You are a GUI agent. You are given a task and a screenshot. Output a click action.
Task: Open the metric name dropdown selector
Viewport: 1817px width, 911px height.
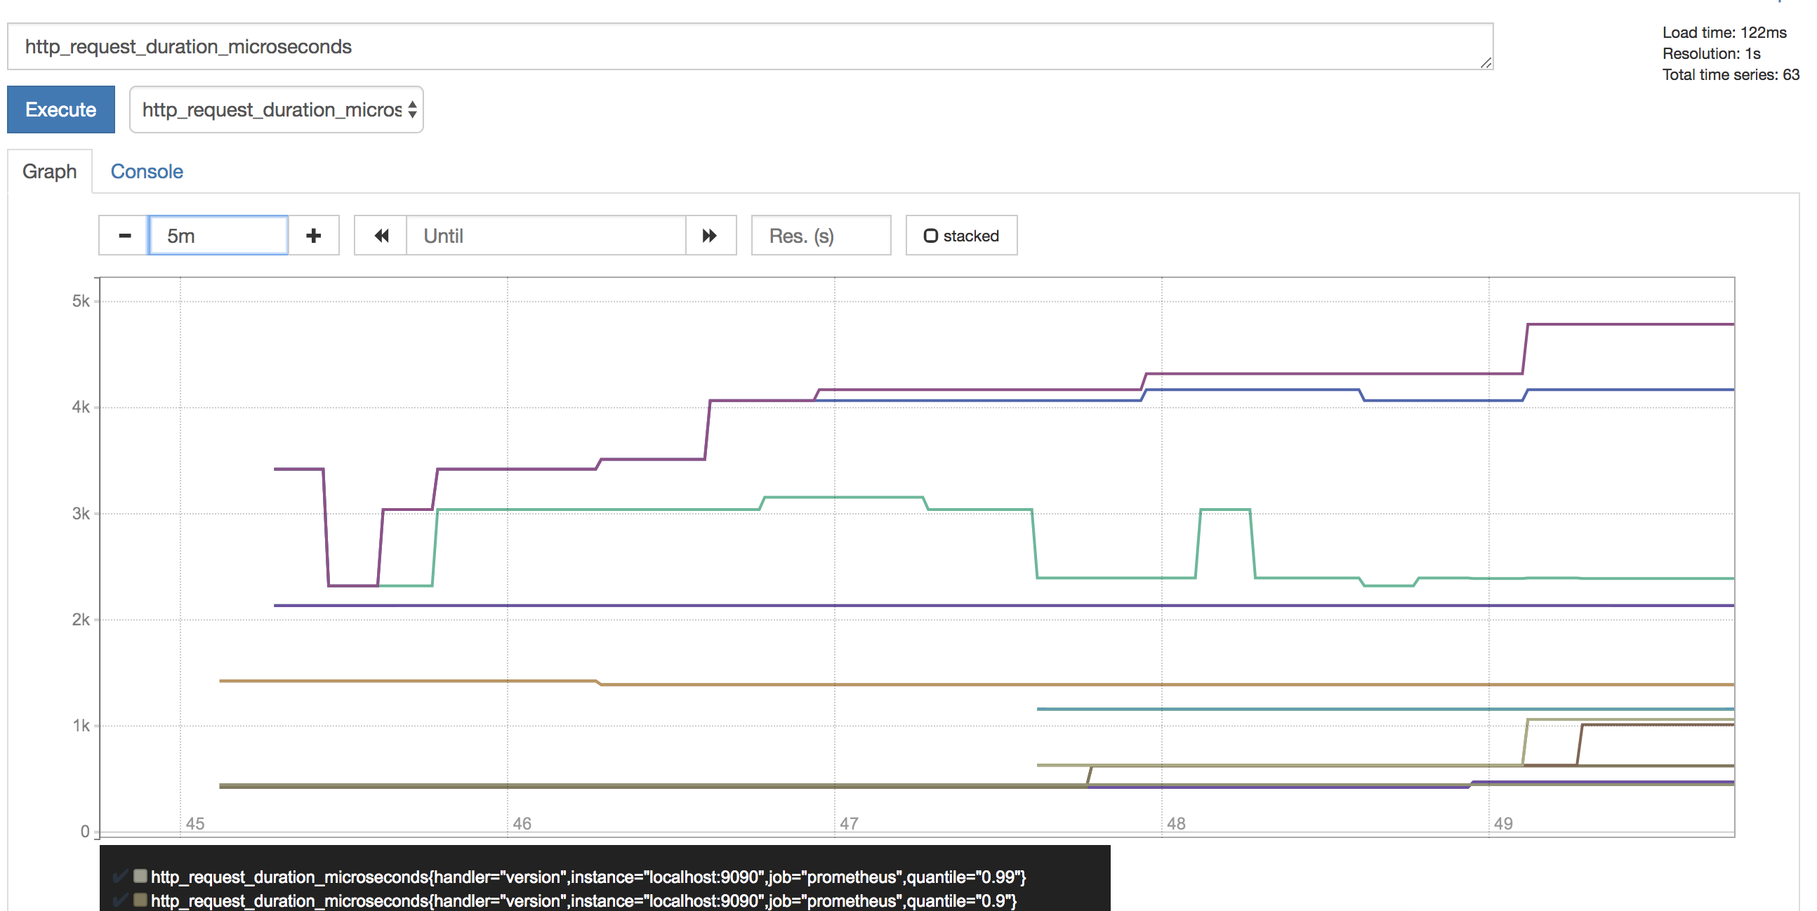(x=272, y=109)
